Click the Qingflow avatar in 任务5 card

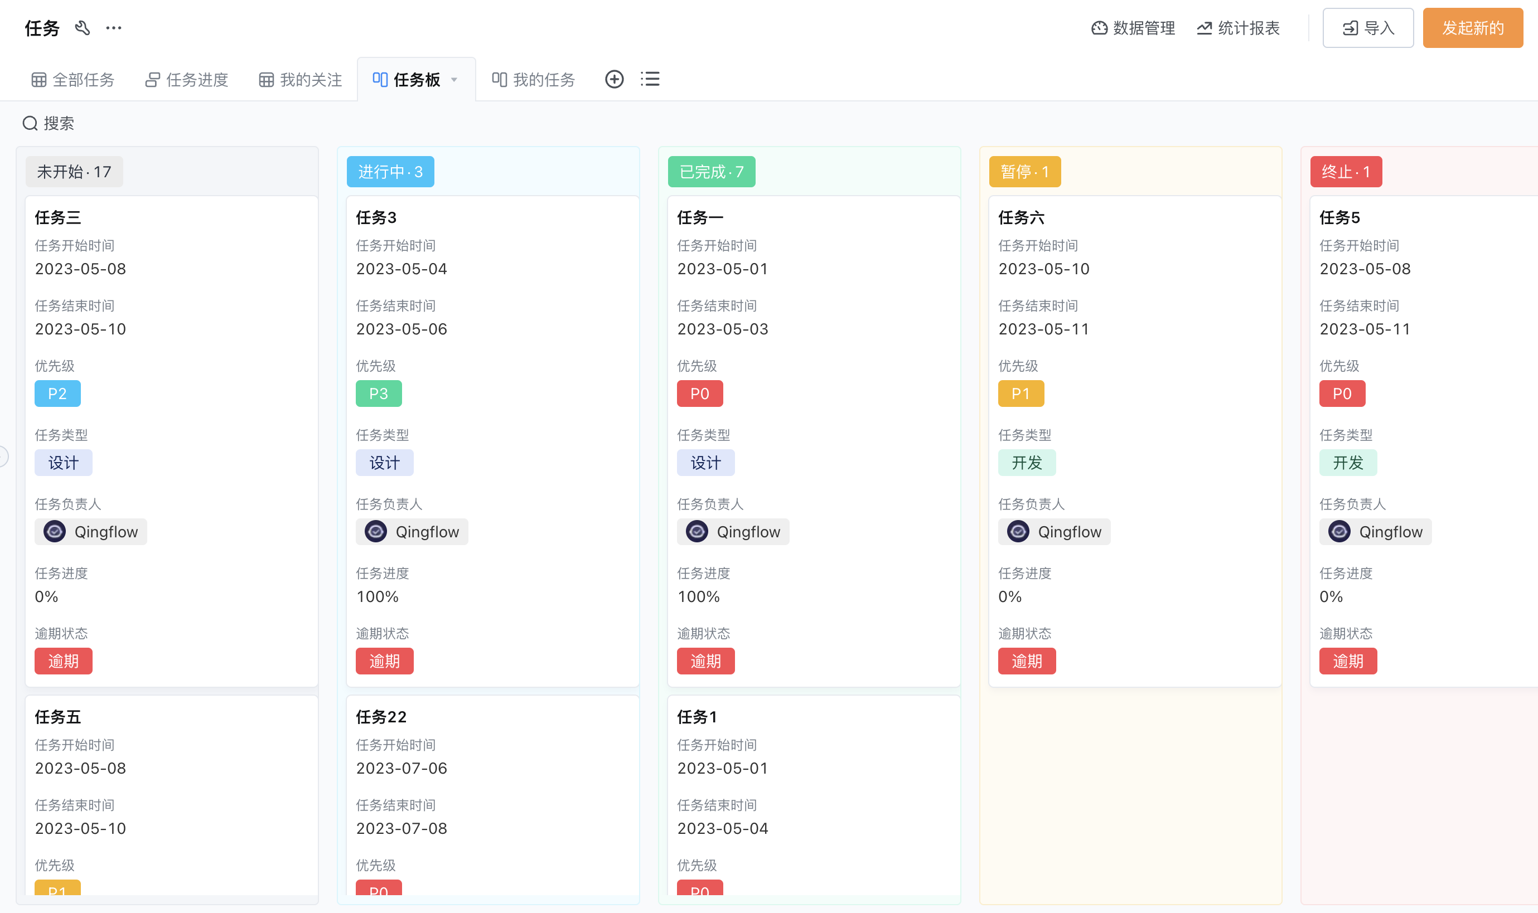coord(1340,532)
